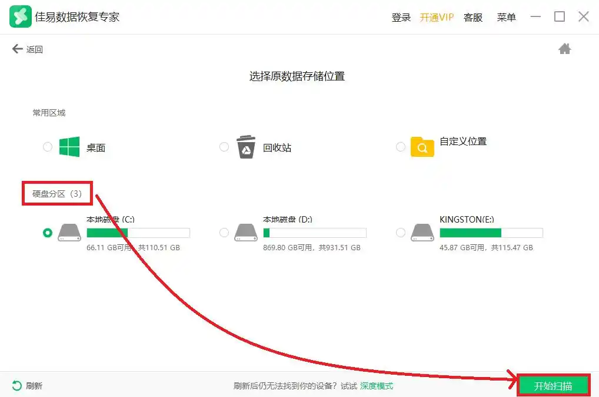599x397 pixels.
Task: Select the 回收站 radio button
Action: point(224,147)
